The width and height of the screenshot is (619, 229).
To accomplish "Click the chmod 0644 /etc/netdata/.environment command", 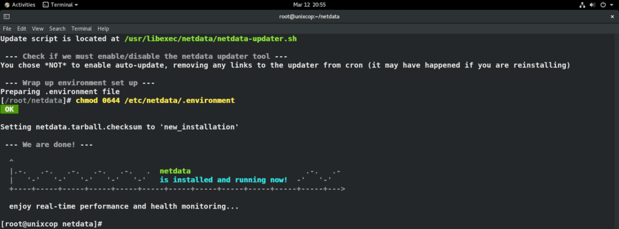I will click(155, 100).
